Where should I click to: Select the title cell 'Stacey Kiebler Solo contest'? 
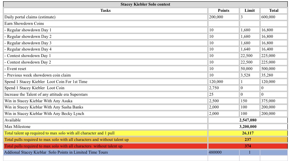click(x=145, y=4)
